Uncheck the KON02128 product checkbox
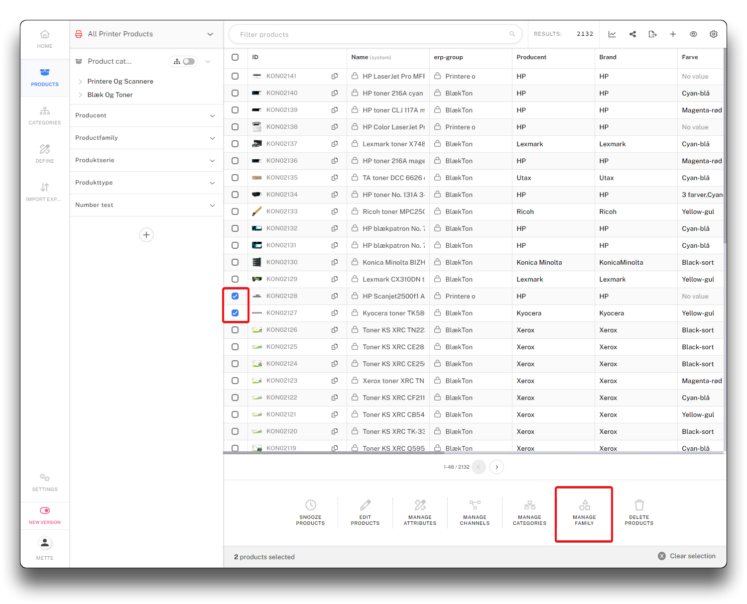Screen dimensions: 747x604 click(235, 296)
